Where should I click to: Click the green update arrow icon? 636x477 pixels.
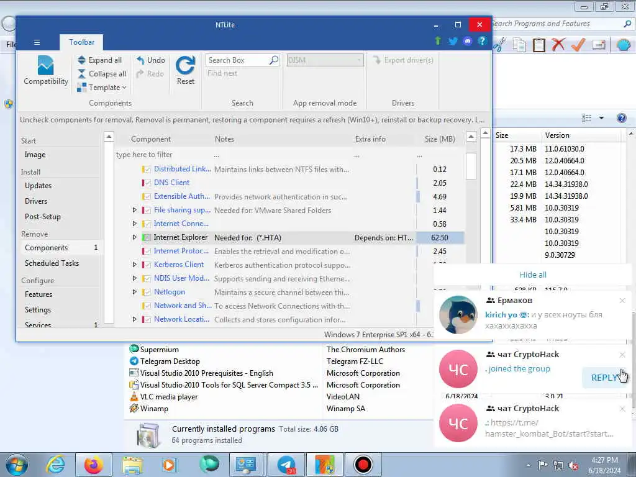pos(438,41)
